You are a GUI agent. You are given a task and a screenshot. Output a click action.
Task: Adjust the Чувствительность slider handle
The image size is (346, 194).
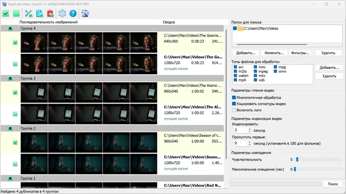[x=297, y=160]
